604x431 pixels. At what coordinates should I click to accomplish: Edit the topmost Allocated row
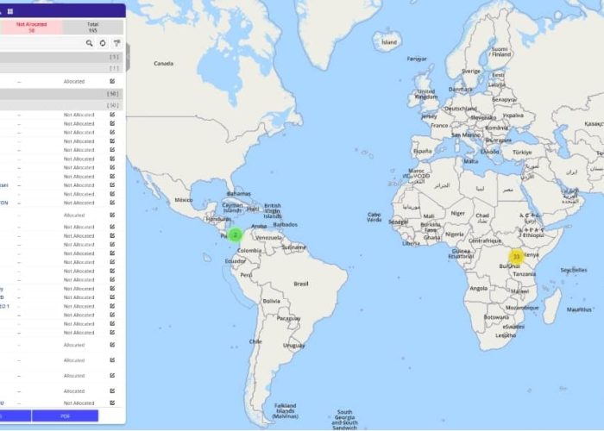[112, 81]
